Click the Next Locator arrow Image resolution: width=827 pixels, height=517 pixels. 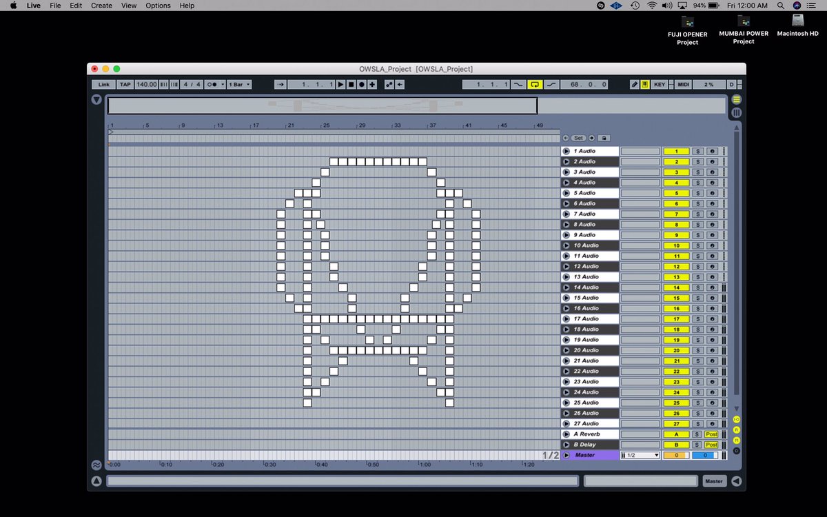[x=591, y=138]
